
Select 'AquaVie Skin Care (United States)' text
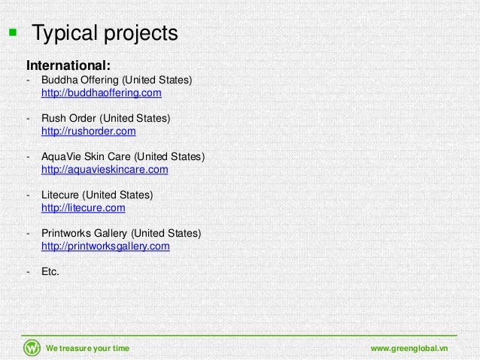pyautogui.click(x=123, y=156)
